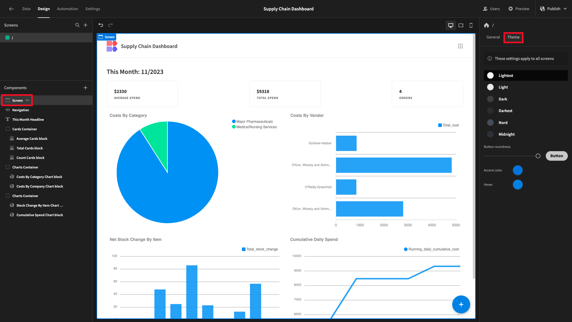The width and height of the screenshot is (572, 322).
Task: Switch to mobile preview device
Action: tap(471, 25)
